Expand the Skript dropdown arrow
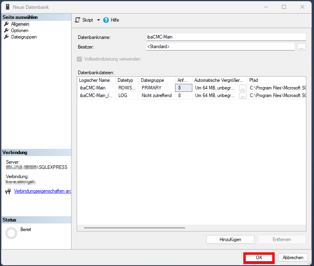Image resolution: width=314 pixels, height=266 pixels. 98,20
